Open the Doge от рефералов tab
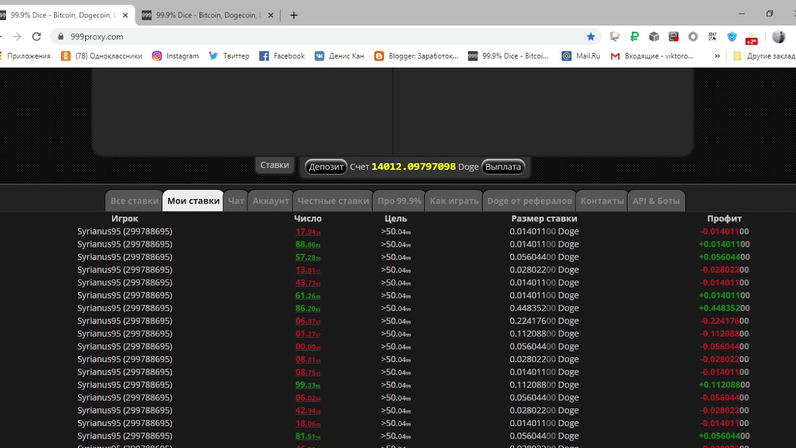 (529, 201)
